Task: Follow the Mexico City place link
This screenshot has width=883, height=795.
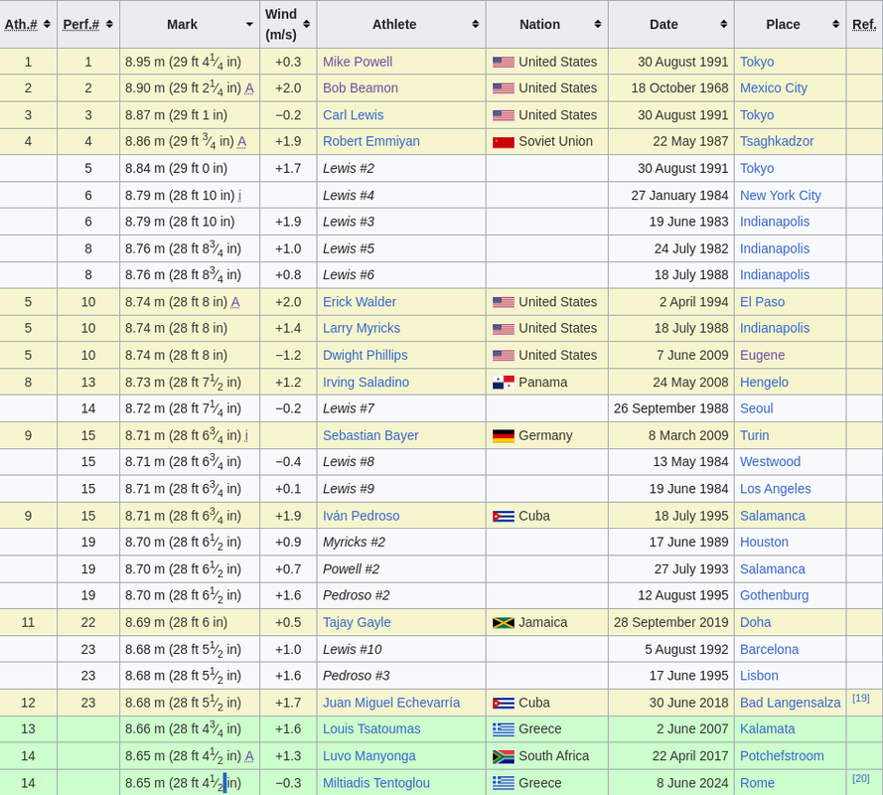Action: (773, 87)
